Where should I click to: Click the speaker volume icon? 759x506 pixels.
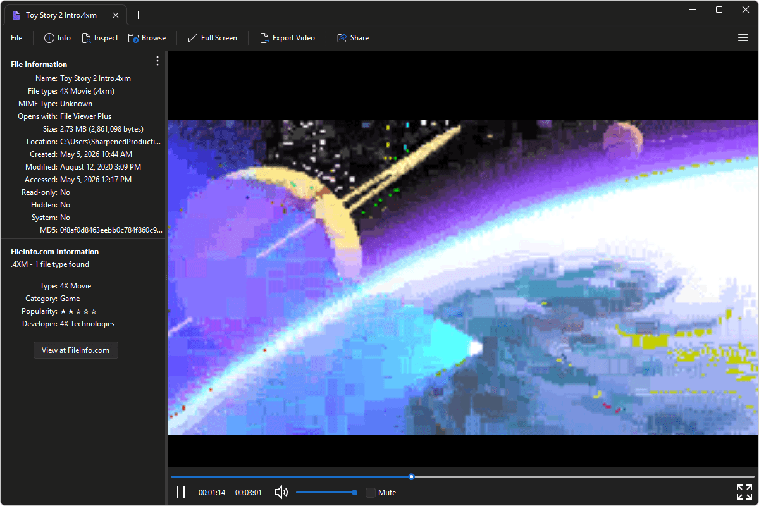[281, 492]
